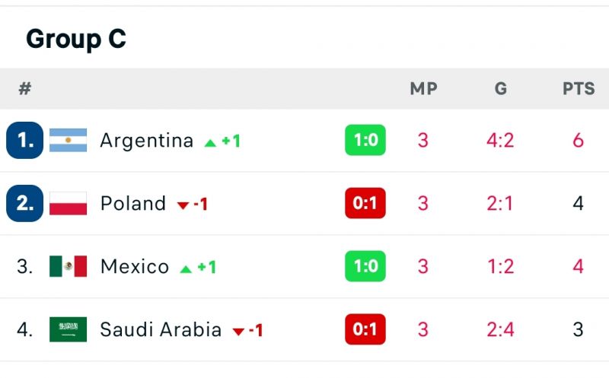The image size is (609, 378).
Task: Open Argentina's green 1:0 live score
Action: (365, 140)
